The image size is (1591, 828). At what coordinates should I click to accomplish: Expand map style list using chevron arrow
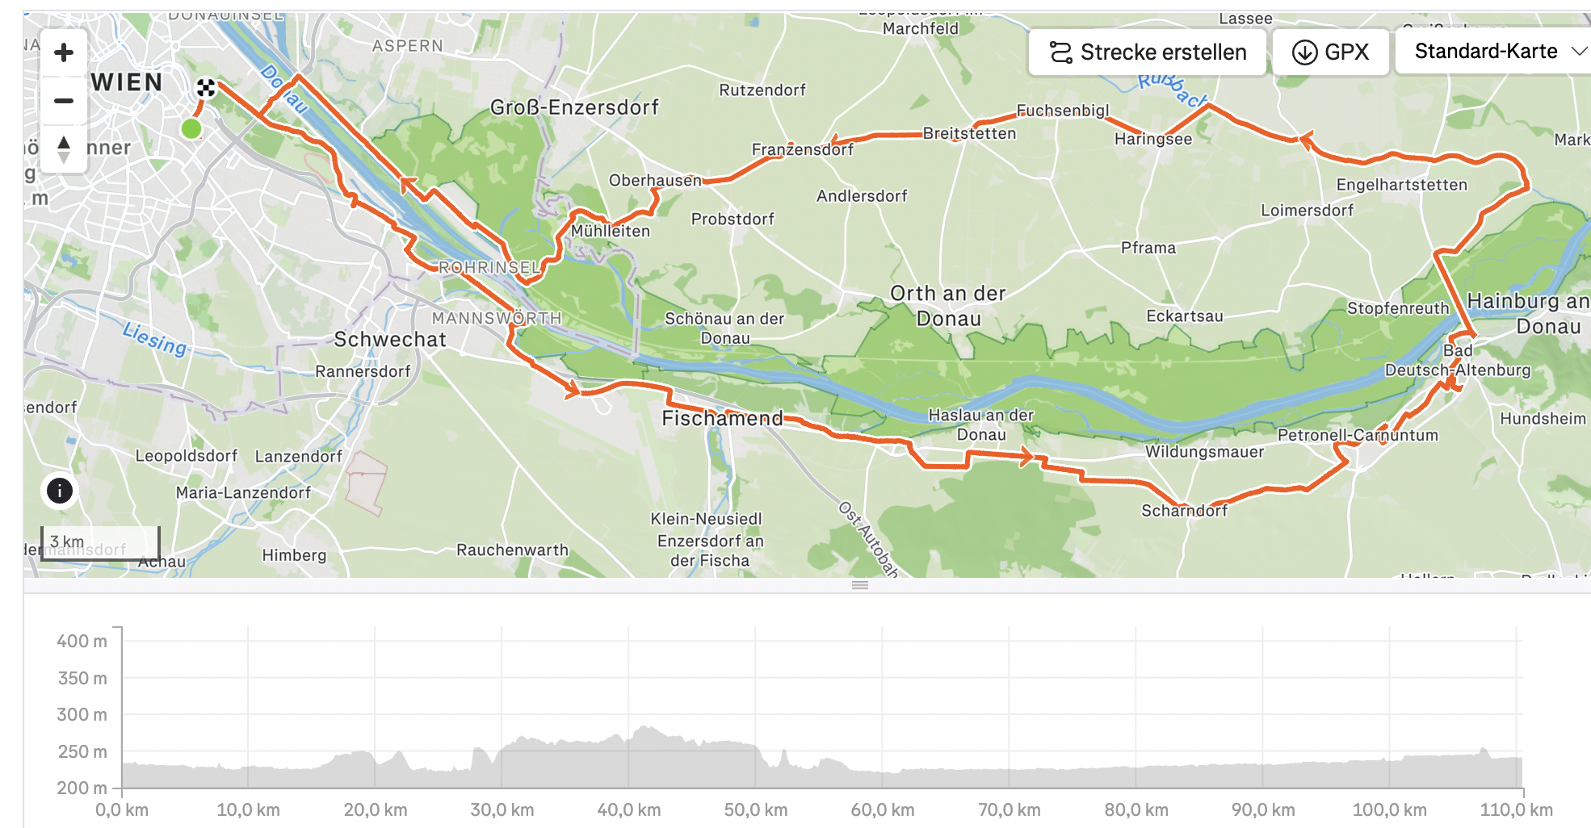click(1579, 52)
